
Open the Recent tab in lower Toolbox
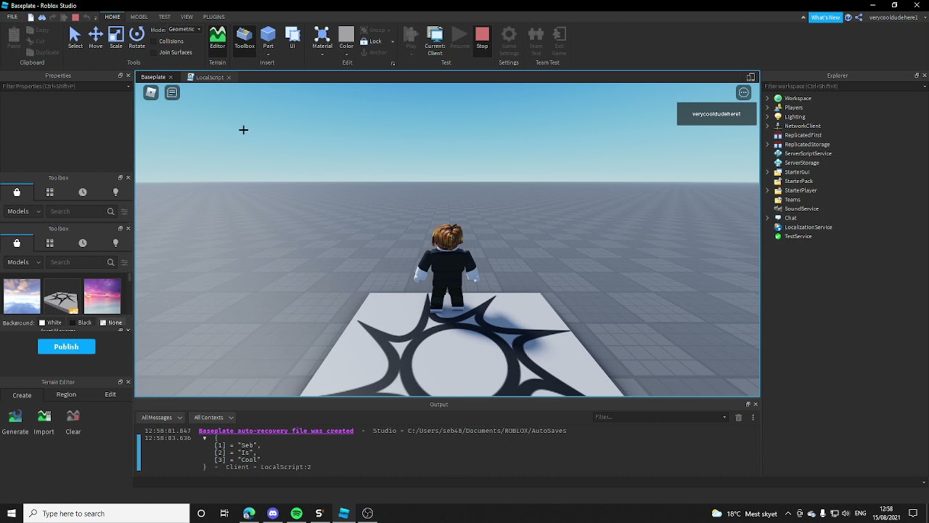82,243
